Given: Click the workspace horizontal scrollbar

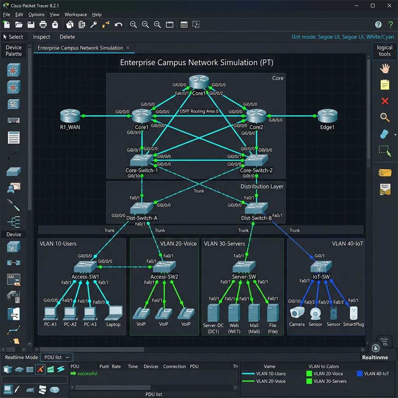Looking at the screenshot, I should pyautogui.click(x=92, y=349).
